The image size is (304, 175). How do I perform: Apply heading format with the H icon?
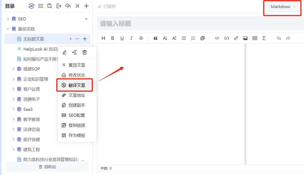click(103, 38)
